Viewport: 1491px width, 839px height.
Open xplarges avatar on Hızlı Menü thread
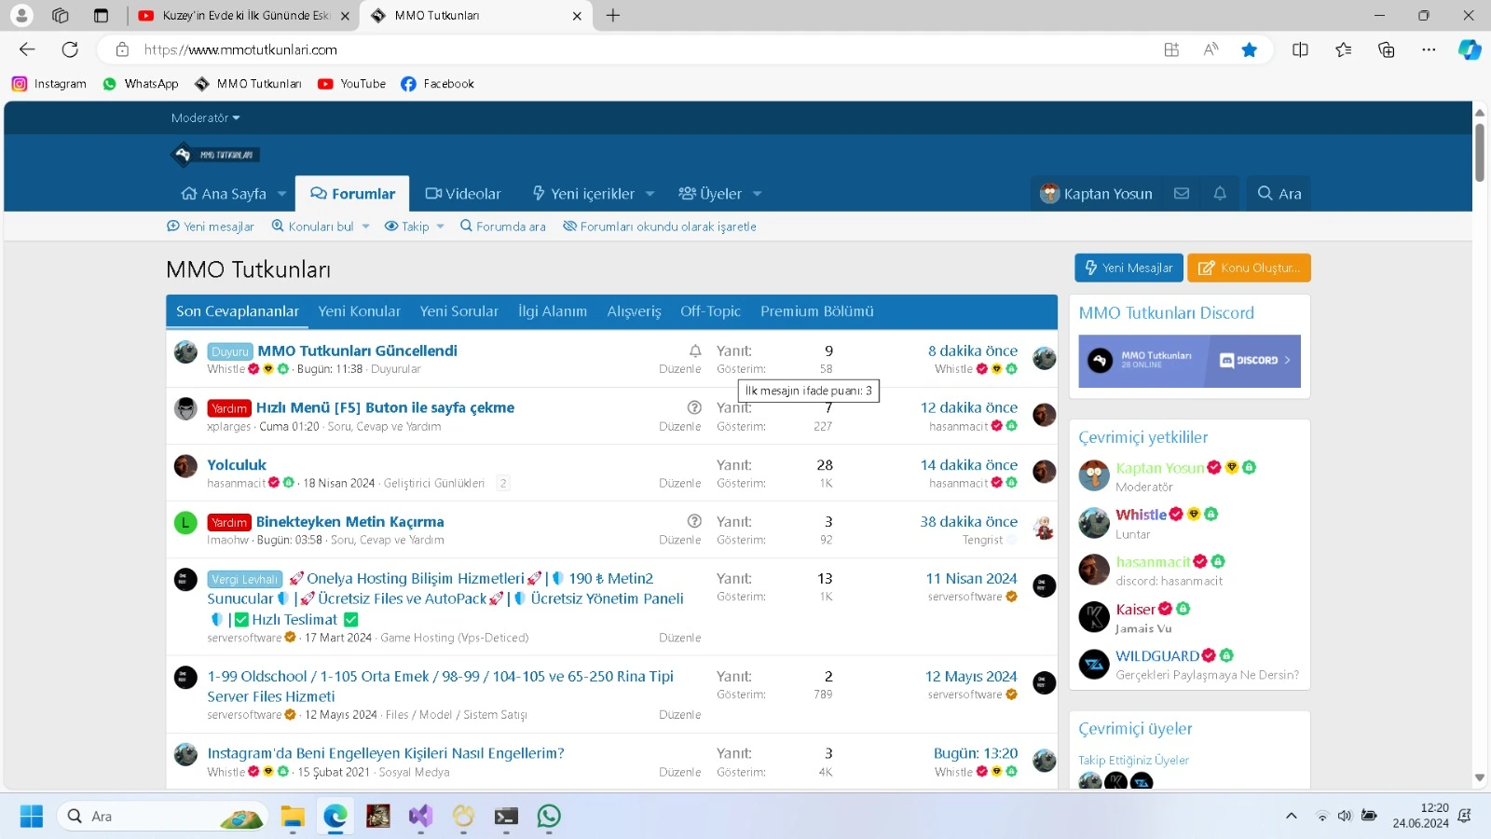(185, 408)
